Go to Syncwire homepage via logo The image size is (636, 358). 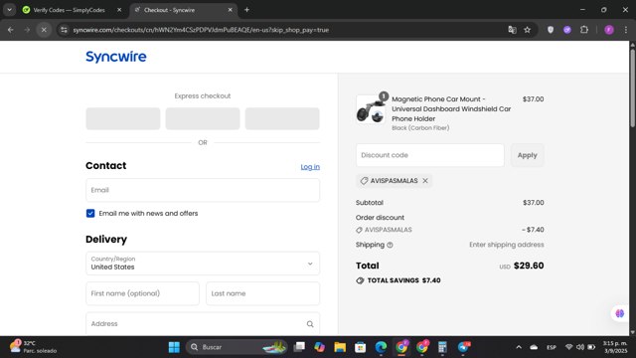[116, 57]
